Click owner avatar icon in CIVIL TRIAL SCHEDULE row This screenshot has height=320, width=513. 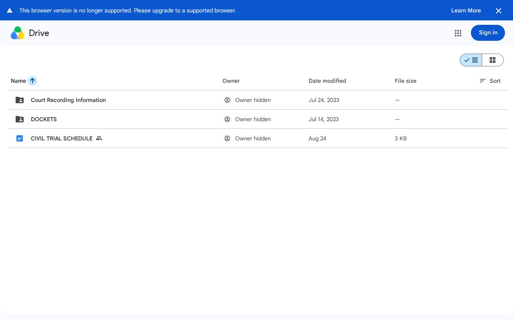click(x=227, y=138)
